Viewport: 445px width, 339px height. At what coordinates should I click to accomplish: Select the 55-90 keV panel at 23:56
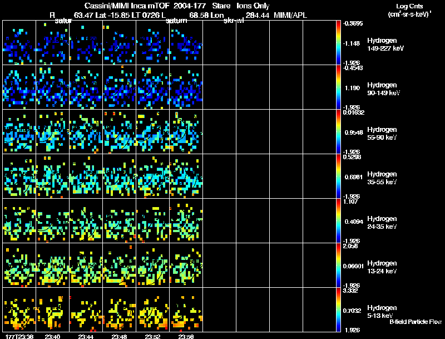click(x=186, y=132)
